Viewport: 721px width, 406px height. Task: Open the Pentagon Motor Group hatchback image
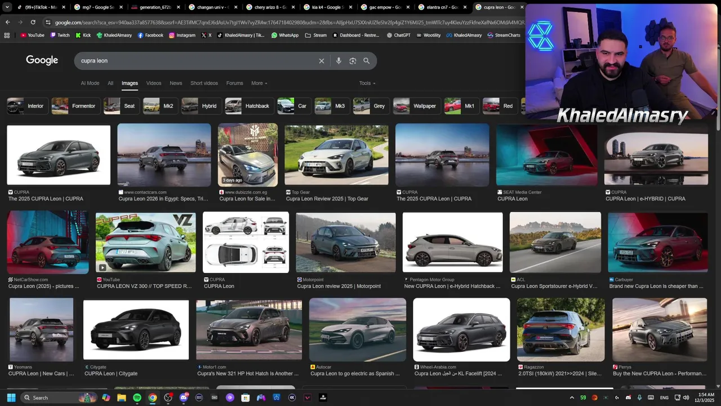453,242
